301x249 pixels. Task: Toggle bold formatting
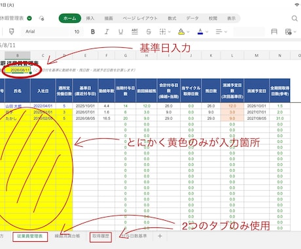coord(93,32)
